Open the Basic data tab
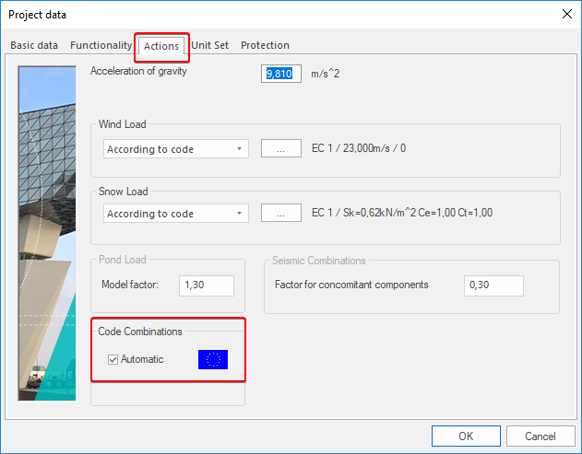This screenshot has height=454, width=582. [34, 45]
